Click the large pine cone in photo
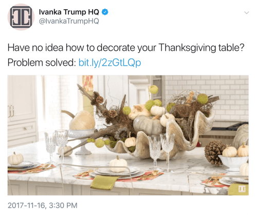The height and width of the screenshot is (215, 257). coord(214,153)
